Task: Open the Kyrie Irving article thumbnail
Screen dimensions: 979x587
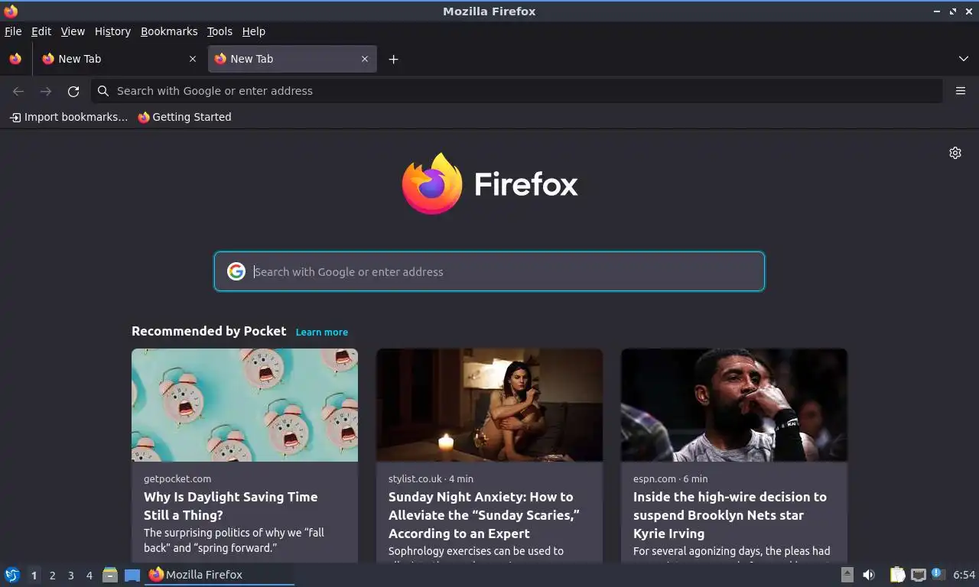Action: (734, 405)
